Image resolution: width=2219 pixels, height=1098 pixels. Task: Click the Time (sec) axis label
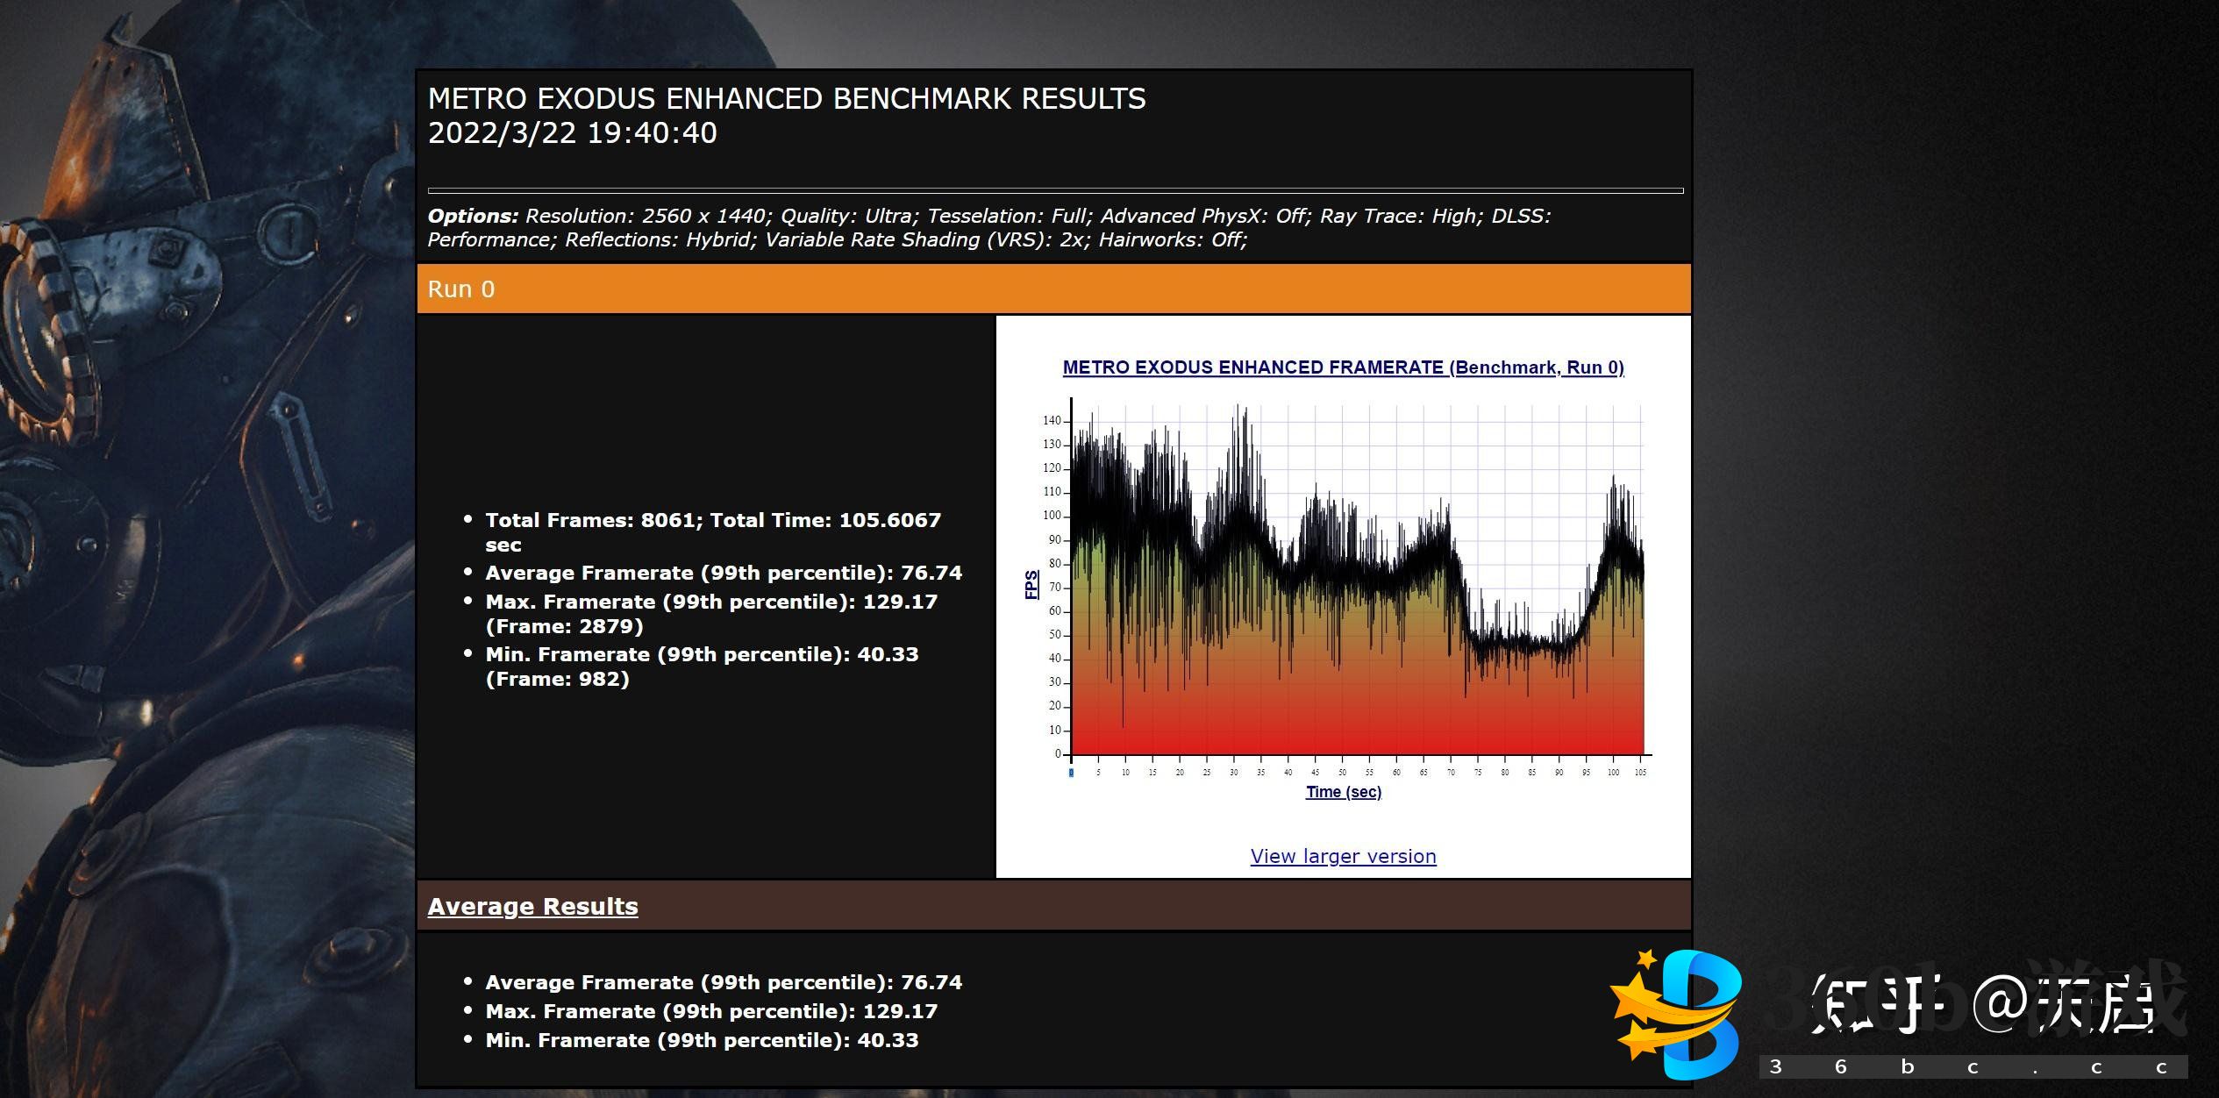tap(1343, 792)
